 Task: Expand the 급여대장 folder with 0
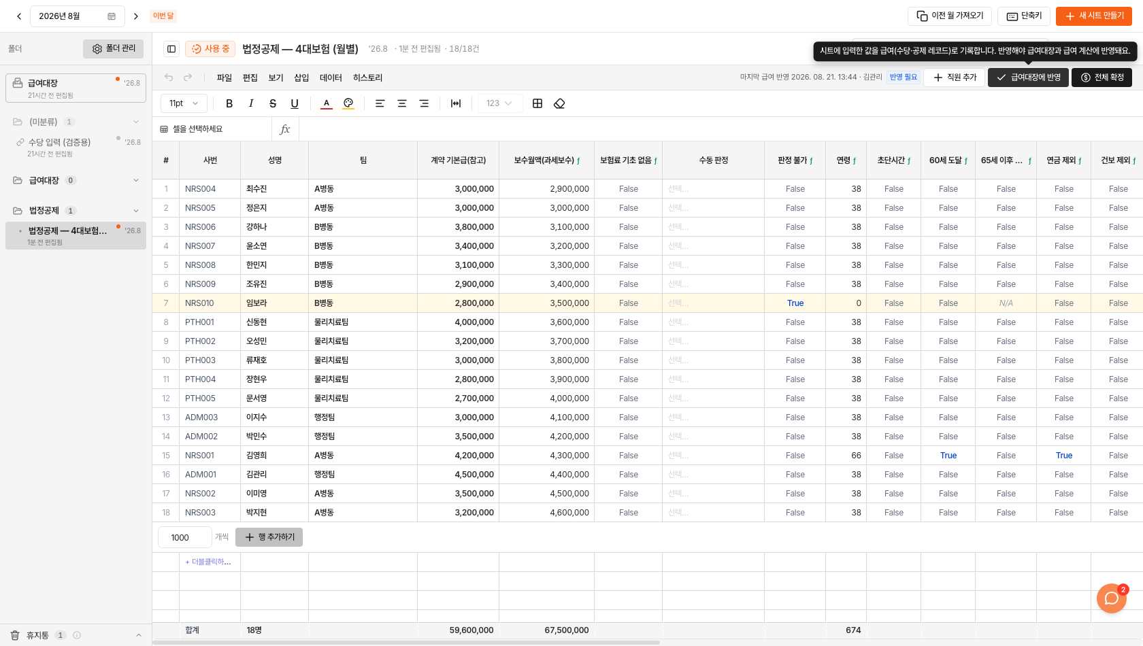pos(136,180)
